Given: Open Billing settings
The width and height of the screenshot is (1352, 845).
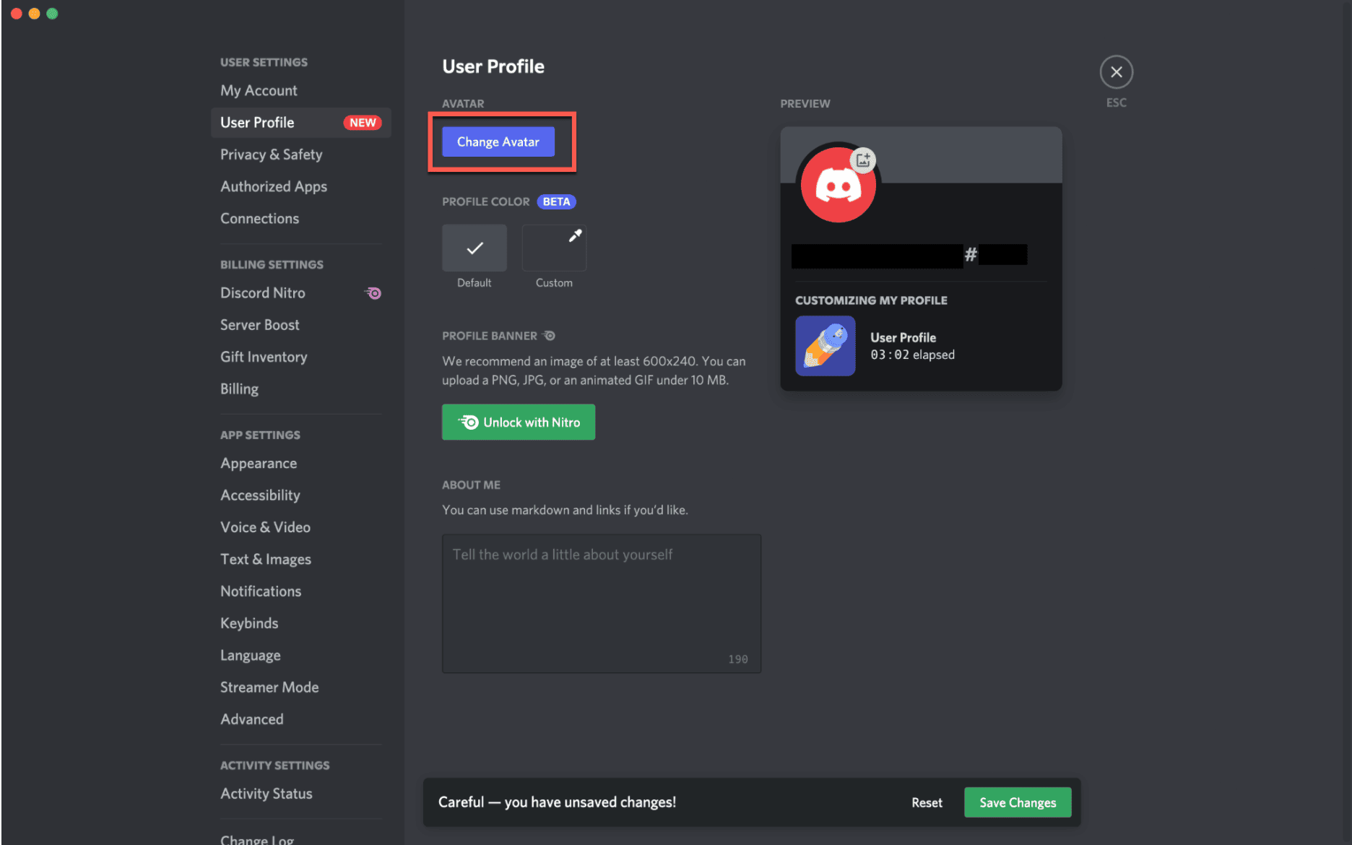Looking at the screenshot, I should (x=300, y=389).
